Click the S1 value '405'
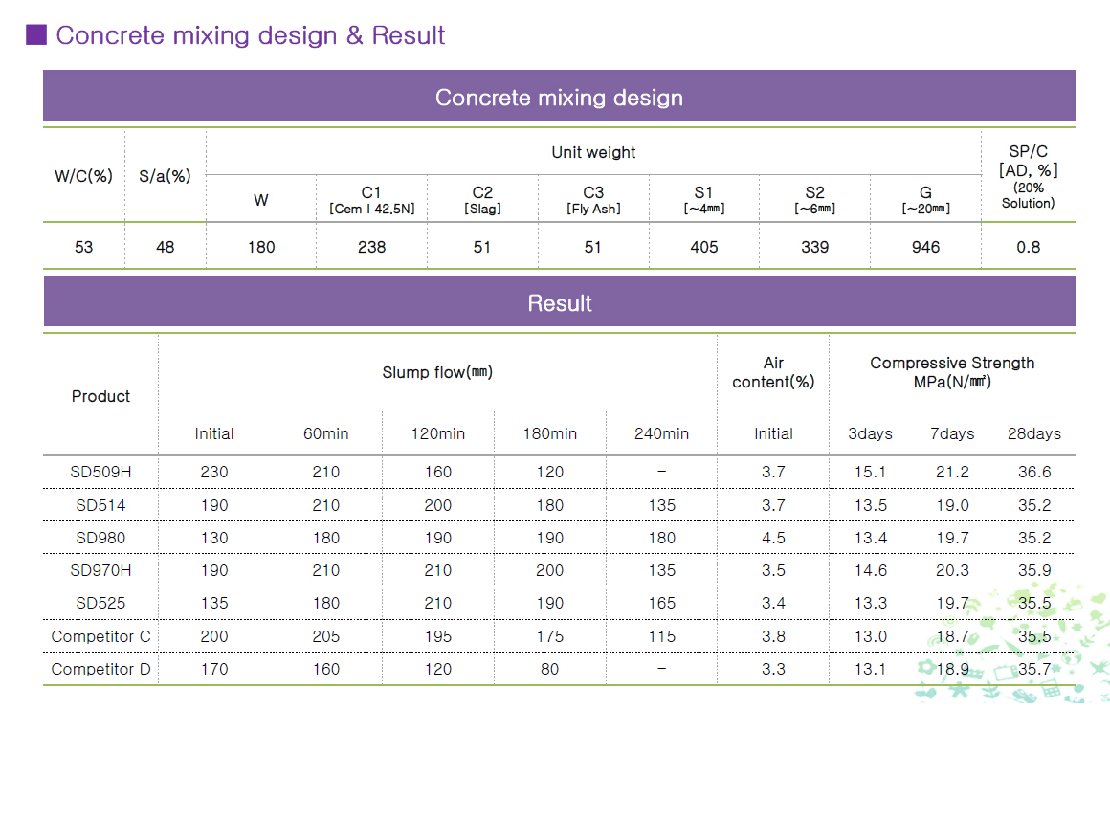The width and height of the screenshot is (1110, 819). click(703, 247)
